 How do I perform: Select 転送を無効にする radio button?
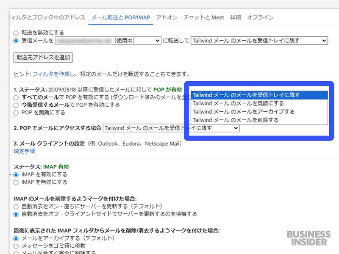(x=16, y=33)
